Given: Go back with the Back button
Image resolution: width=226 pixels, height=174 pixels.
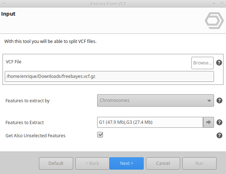Looking at the screenshot, I should [x=92, y=163].
